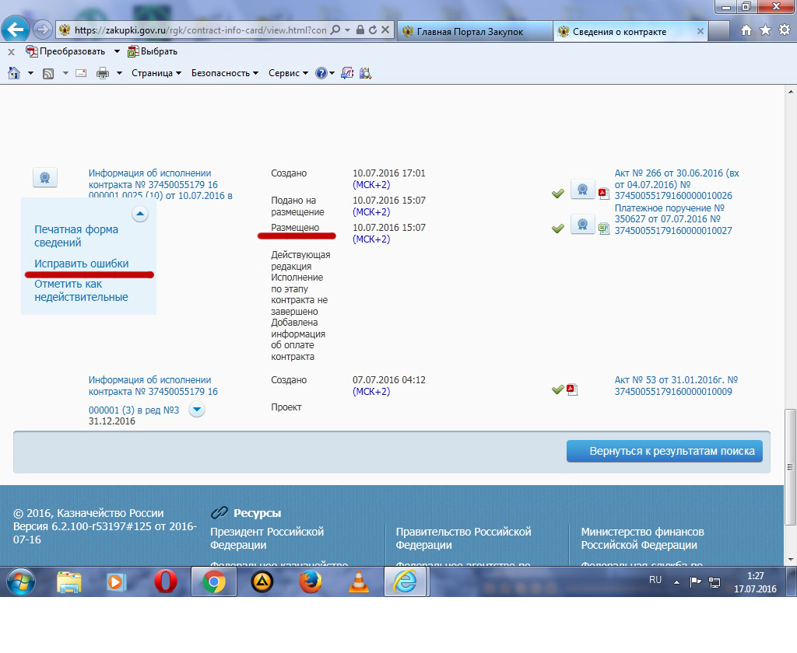The width and height of the screenshot is (797, 653).
Task: Click the printer icon in the command bar
Action: tap(102, 73)
